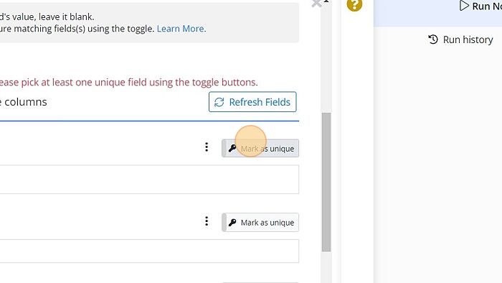This screenshot has height=283, width=502.
Task: Open the Run history tab
Action: [460, 40]
